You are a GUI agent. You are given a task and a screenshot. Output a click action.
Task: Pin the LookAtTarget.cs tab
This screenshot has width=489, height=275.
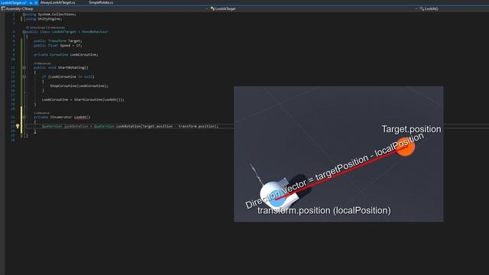click(x=31, y=2)
